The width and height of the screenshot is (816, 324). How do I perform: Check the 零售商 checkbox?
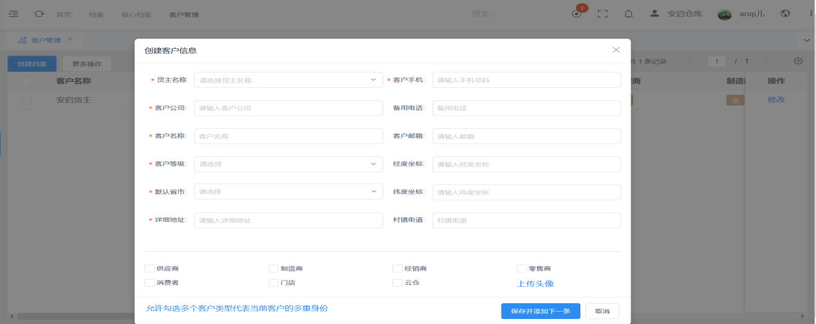coord(521,268)
